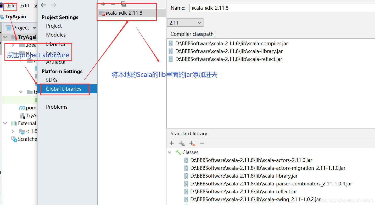Select scala-library.jar in compiler classpath
Image resolution: width=375 pixels, height=205 pixels.
click(229, 51)
